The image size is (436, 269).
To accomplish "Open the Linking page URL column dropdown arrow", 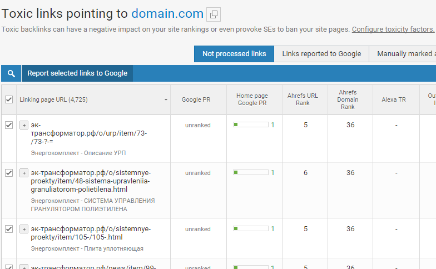I will coord(166,99).
